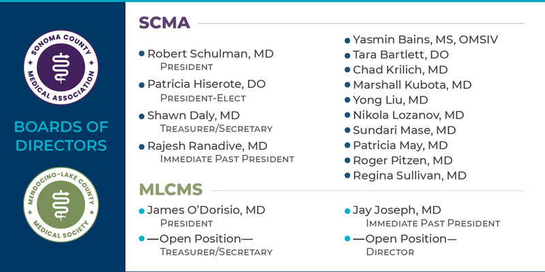Click Patricia Hiserote, DO name
Screen dimensions: 545x272
(206, 84)
